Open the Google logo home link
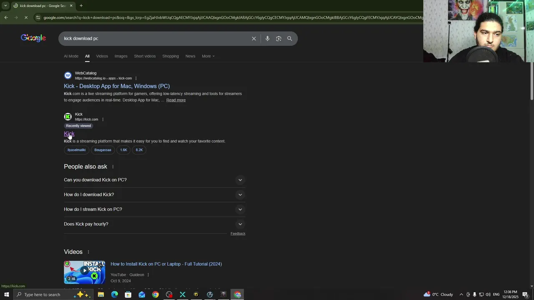The width and height of the screenshot is (534, 300). 33,38
